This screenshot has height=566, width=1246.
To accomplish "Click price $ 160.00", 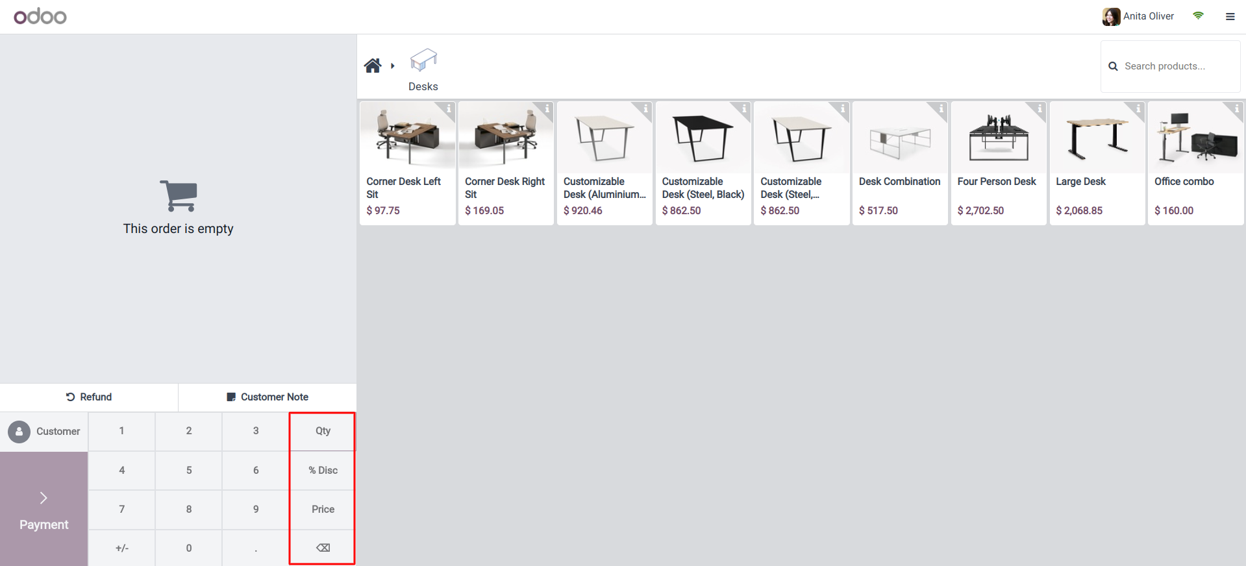I will (x=1174, y=211).
